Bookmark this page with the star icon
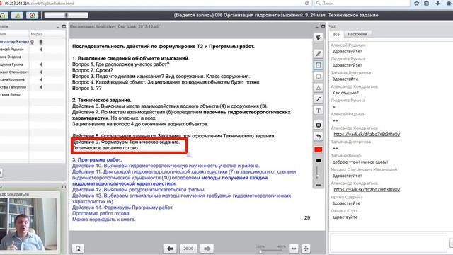453x255 pixels. tap(417, 3)
